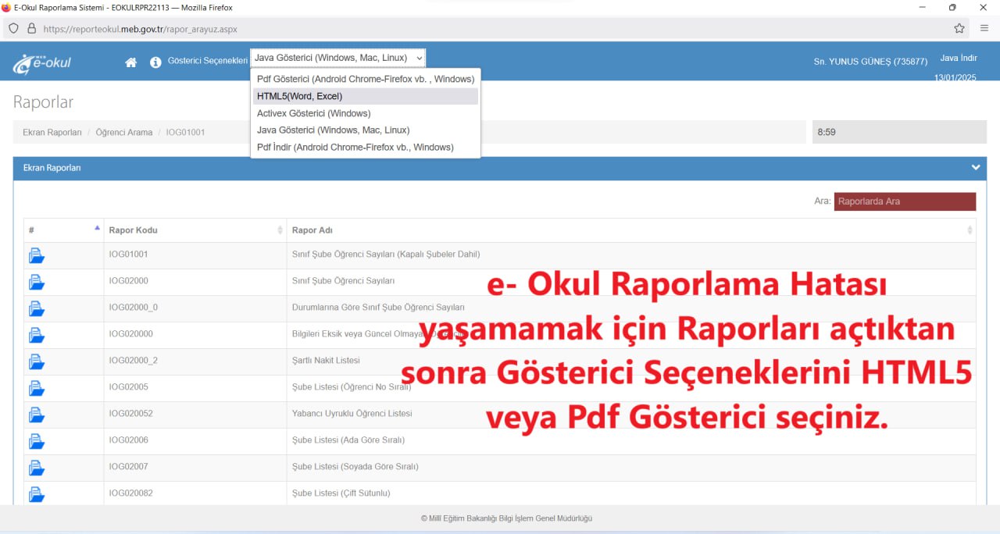
Task: Open report folder icon for IOG02000_2
Action: pos(37,361)
